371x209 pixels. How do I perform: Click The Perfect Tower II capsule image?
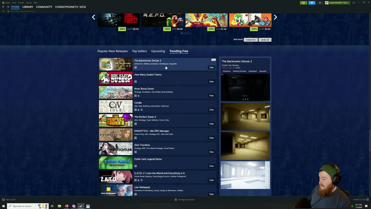pos(116,120)
